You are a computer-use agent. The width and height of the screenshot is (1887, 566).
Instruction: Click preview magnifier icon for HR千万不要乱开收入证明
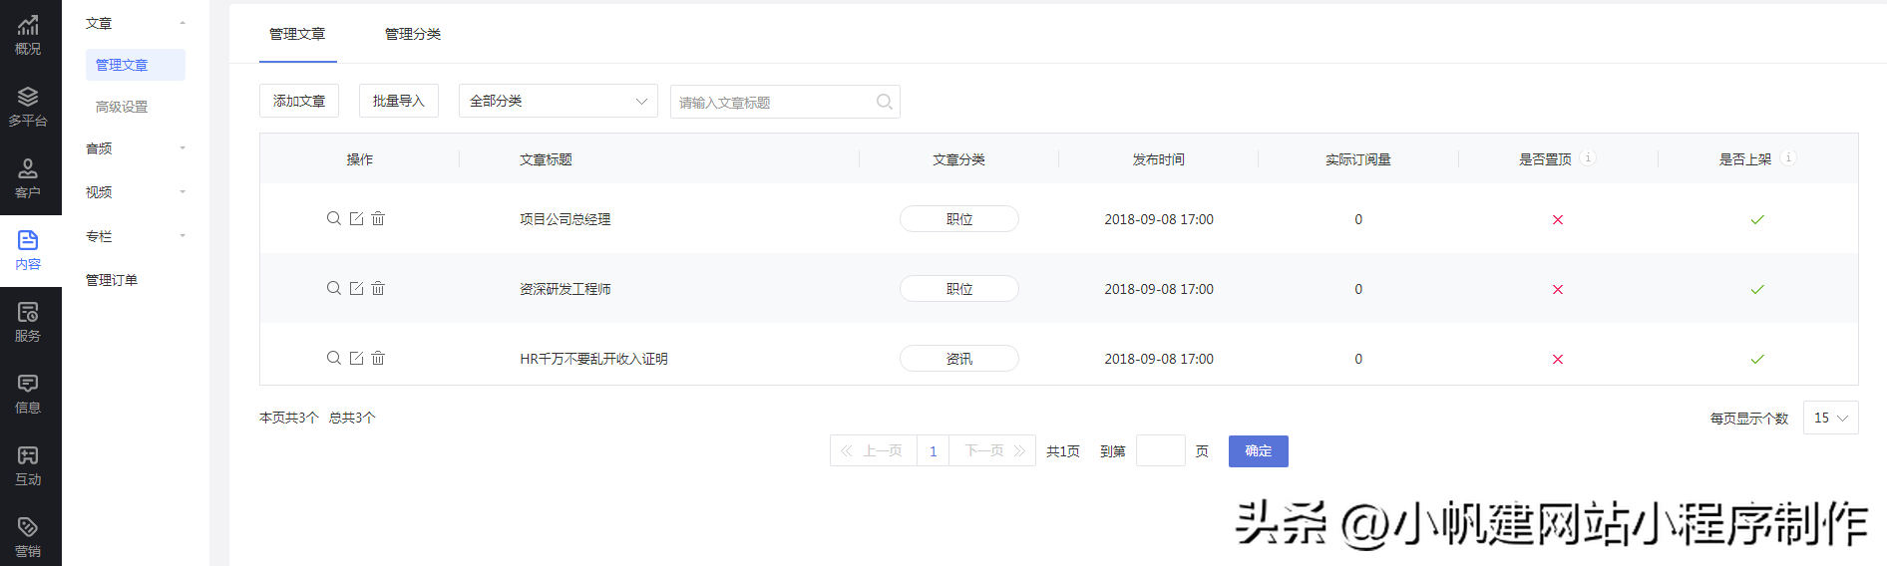334,358
